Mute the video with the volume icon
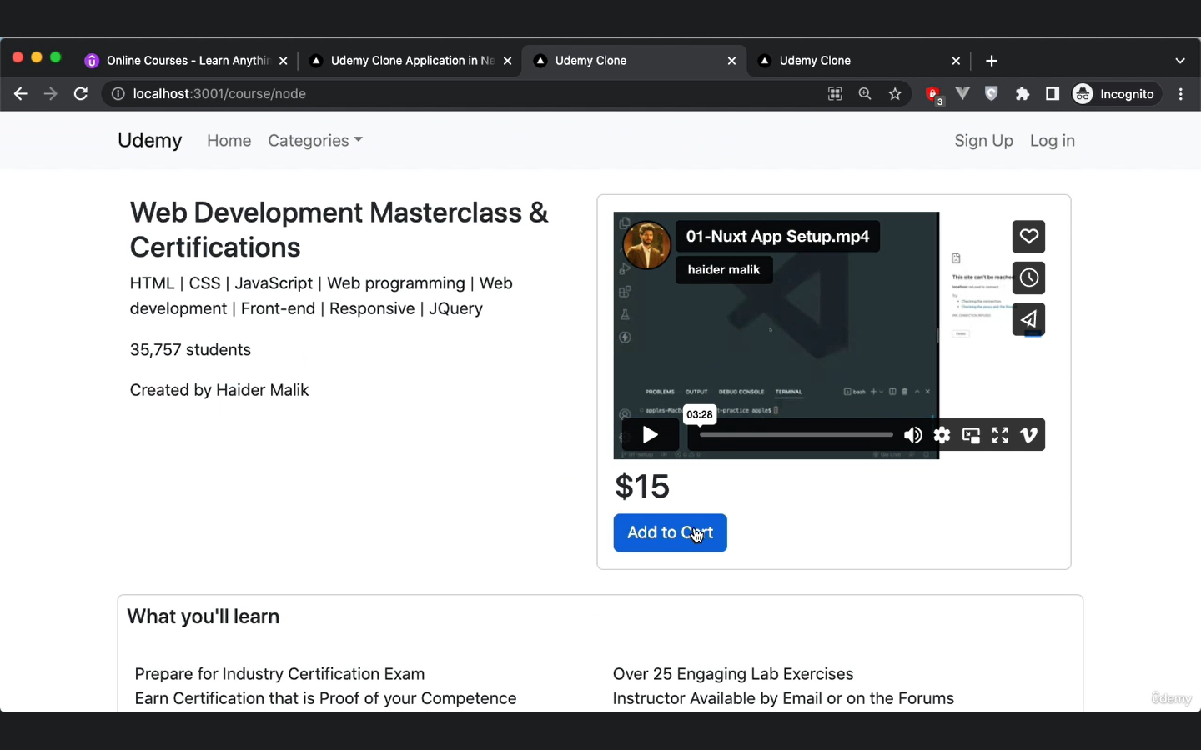The height and width of the screenshot is (750, 1201). 913,435
